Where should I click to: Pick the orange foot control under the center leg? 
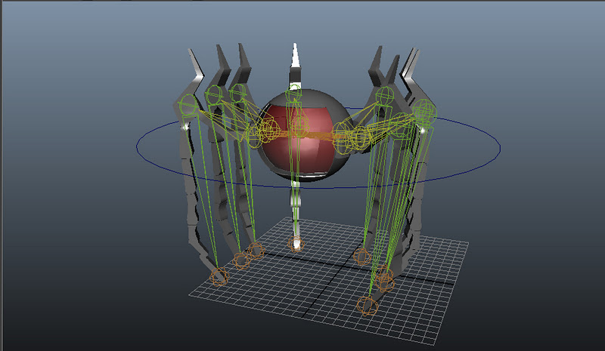tap(296, 244)
